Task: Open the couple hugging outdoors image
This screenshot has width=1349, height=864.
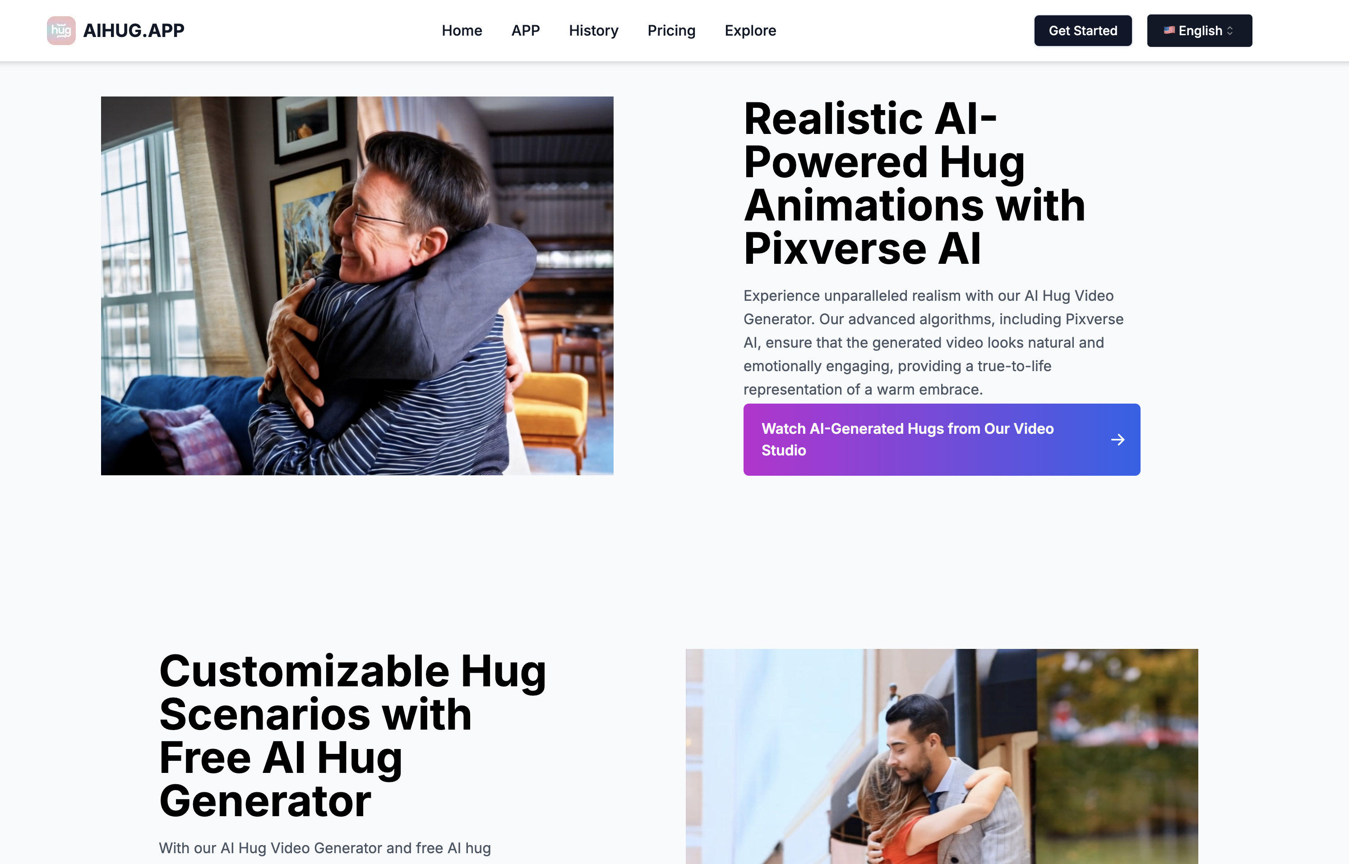Action: pyautogui.click(x=942, y=756)
